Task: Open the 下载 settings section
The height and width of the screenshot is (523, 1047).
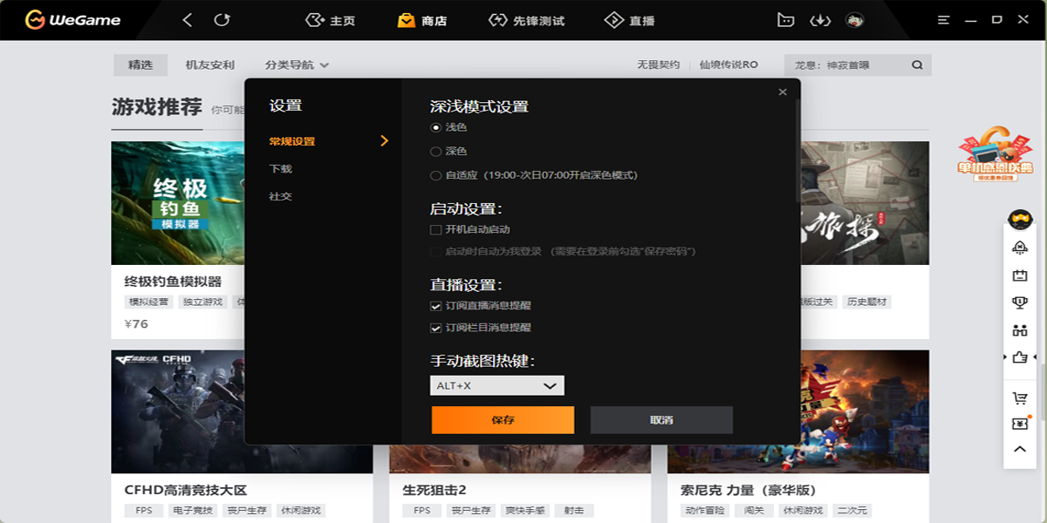Action: pyautogui.click(x=281, y=169)
